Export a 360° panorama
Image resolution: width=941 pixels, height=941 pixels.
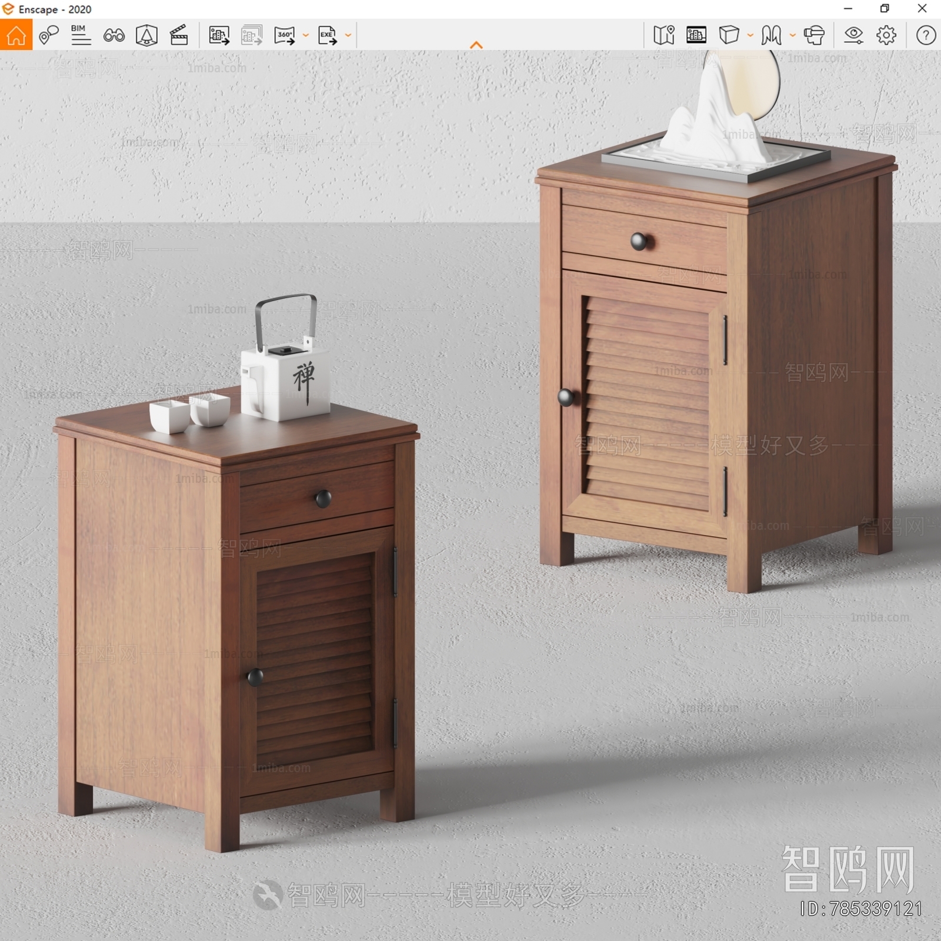[285, 35]
